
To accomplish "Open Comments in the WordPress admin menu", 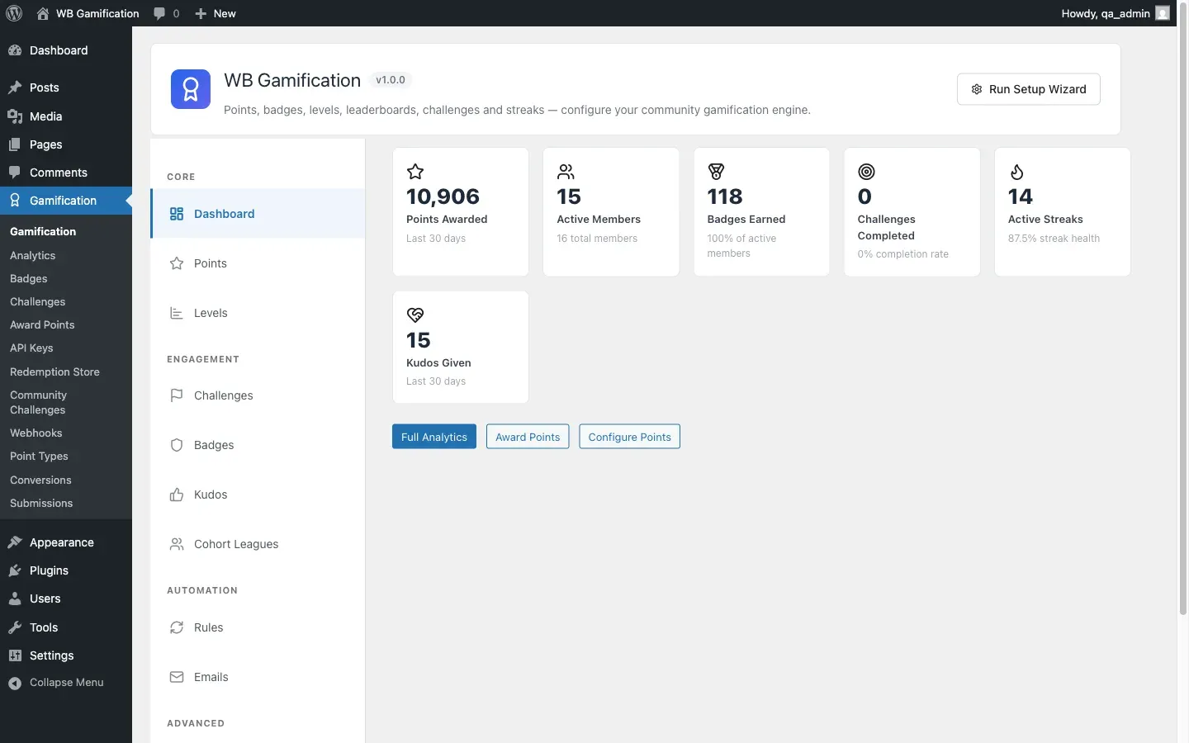I will [x=66, y=173].
